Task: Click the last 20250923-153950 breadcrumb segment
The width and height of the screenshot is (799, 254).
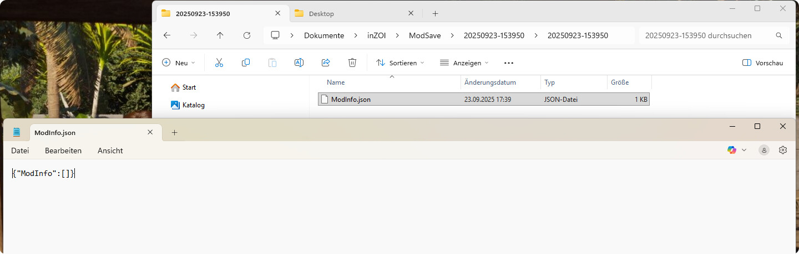Action: [x=578, y=35]
